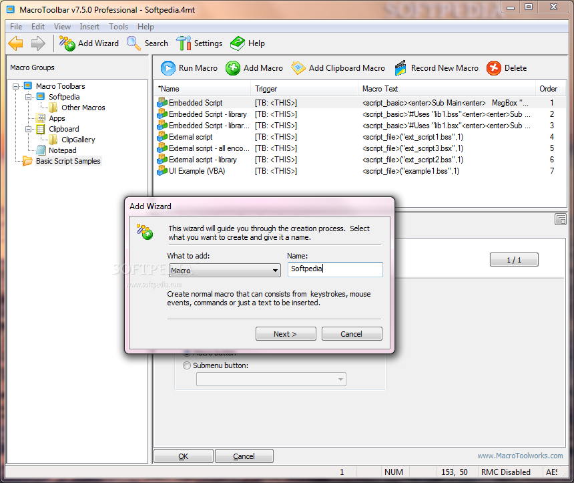The width and height of the screenshot is (574, 483).
Task: Select Notepad group in tree
Action: coord(62,150)
